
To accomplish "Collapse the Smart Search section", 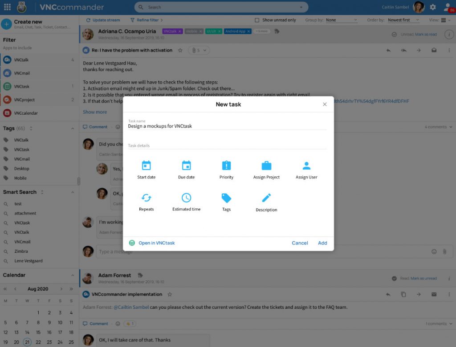I will 73,192.
